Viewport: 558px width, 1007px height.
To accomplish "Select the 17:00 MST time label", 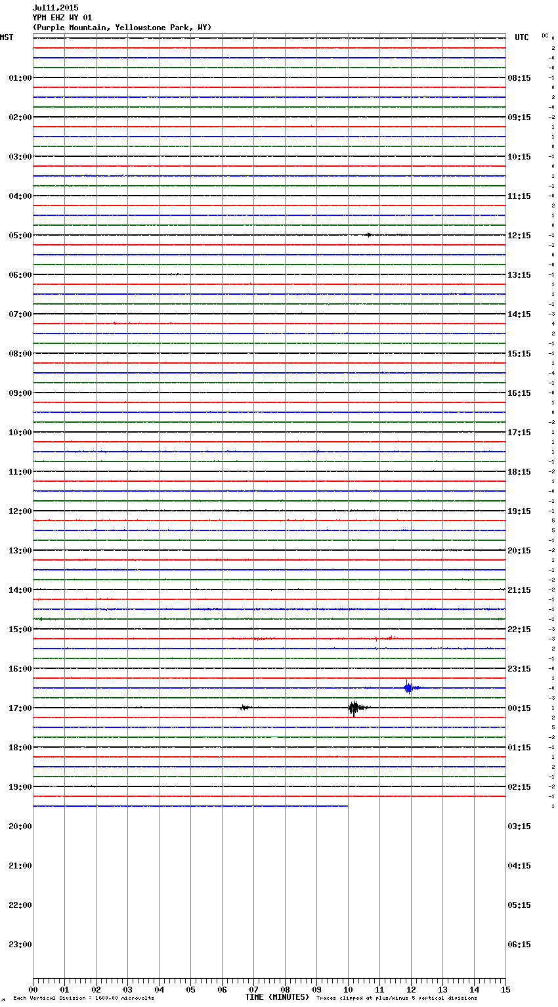I will click(x=20, y=708).
